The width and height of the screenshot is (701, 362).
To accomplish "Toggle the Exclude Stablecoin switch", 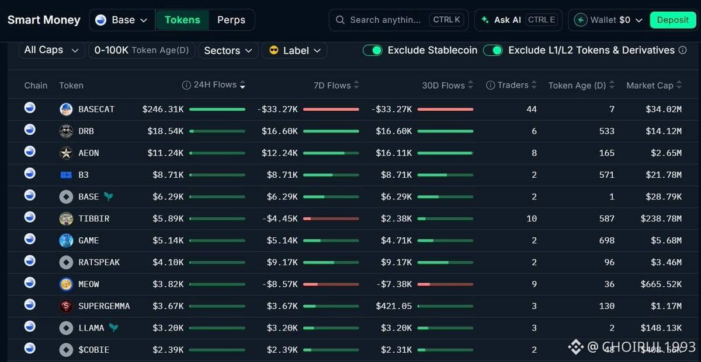I will point(373,50).
